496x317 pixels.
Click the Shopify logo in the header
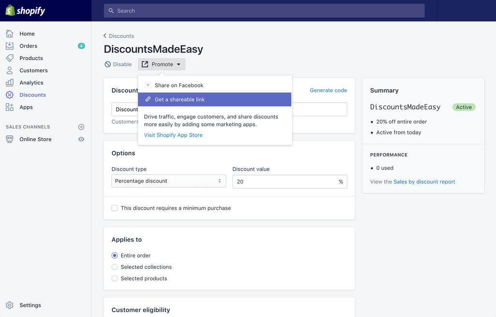[x=25, y=10]
